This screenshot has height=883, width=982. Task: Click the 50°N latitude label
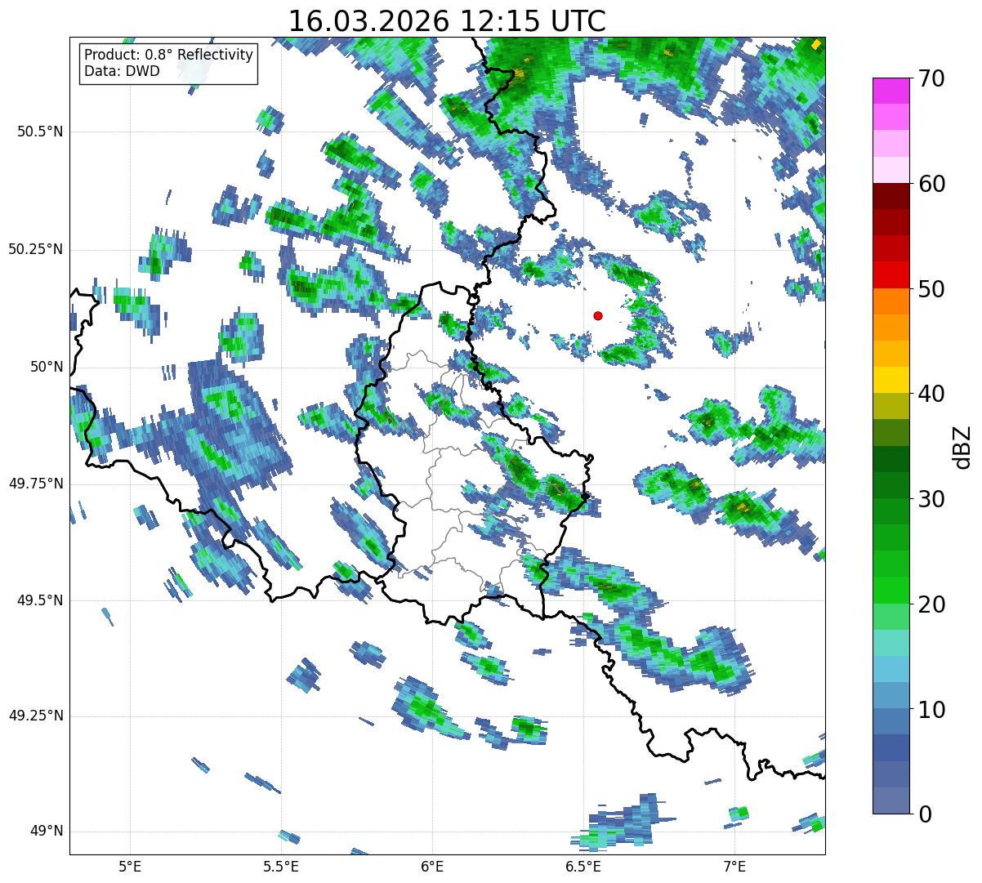[x=47, y=367]
